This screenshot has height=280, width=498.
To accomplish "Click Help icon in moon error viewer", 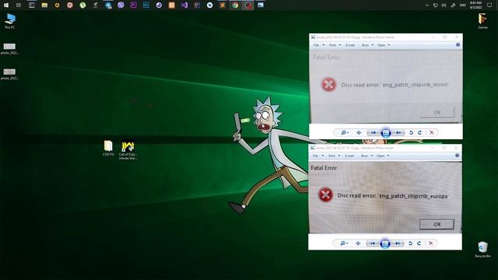I will (458, 45).
